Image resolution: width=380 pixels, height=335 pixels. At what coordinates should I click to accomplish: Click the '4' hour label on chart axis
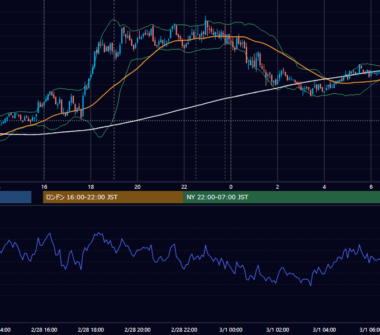click(324, 187)
